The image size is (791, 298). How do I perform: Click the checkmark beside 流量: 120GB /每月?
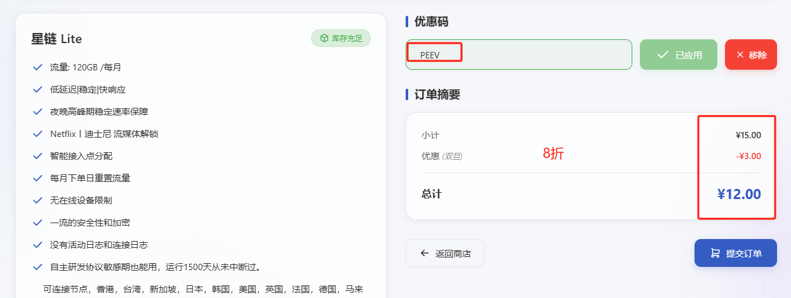pos(37,67)
